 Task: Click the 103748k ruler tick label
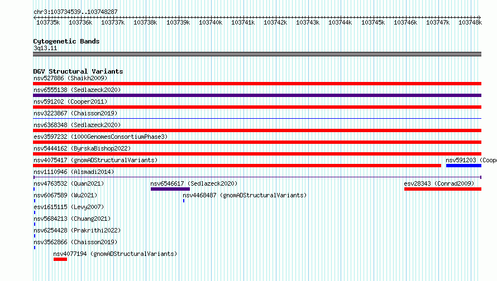tap(470, 22)
